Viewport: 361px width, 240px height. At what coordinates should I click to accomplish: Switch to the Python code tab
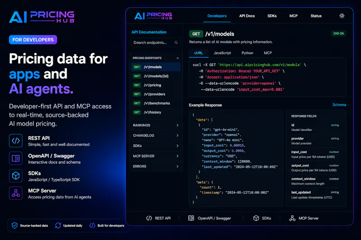click(x=247, y=53)
